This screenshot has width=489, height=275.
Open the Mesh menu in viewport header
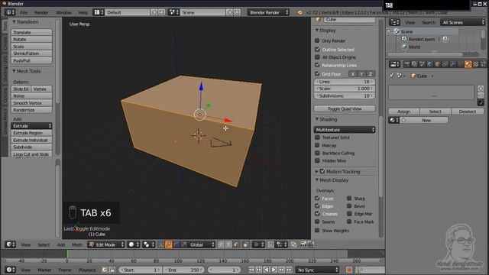[x=77, y=244]
